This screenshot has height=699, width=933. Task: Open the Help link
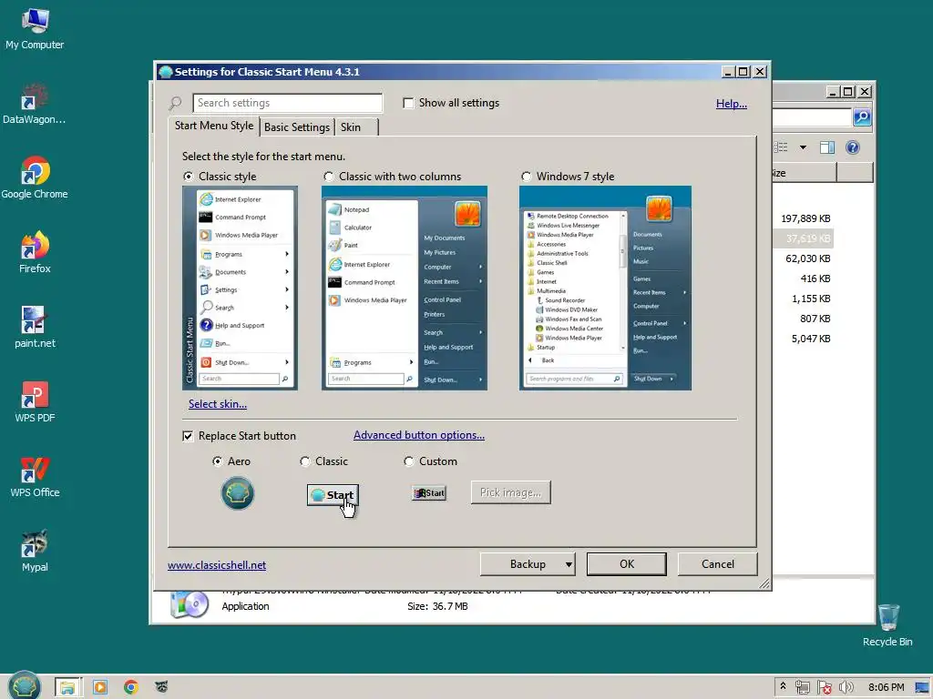pos(732,104)
